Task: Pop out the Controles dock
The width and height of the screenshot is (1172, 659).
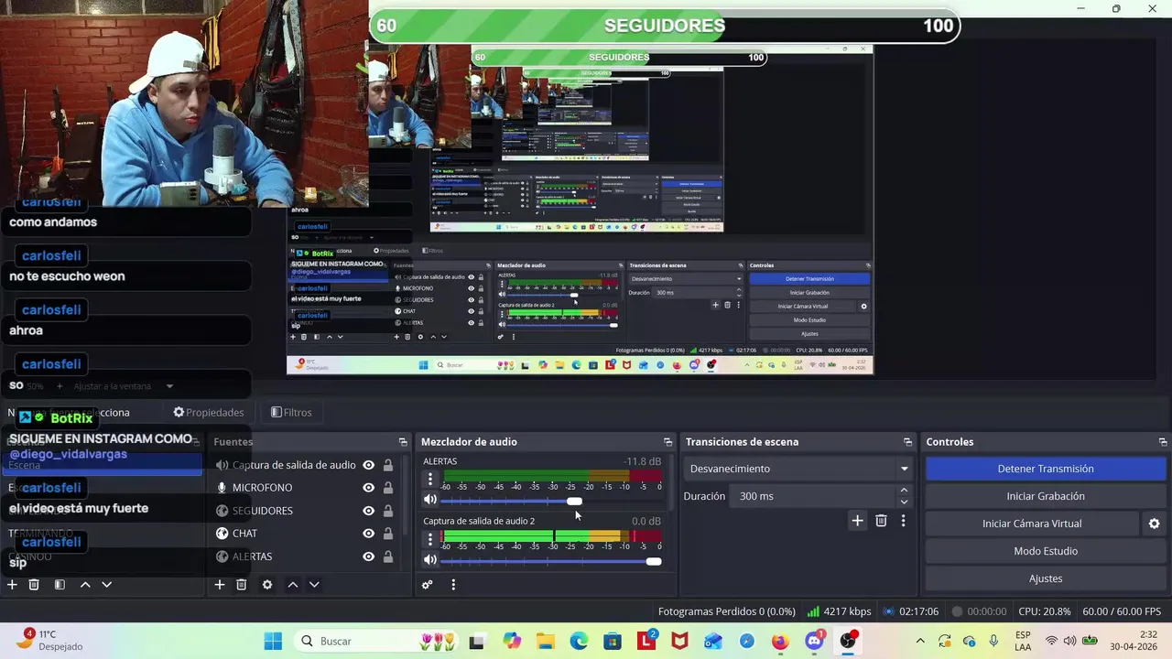Action: tap(1163, 442)
